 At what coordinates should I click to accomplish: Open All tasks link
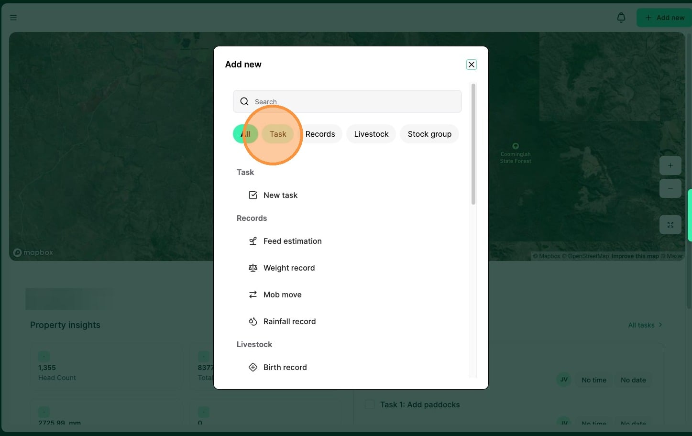point(645,325)
